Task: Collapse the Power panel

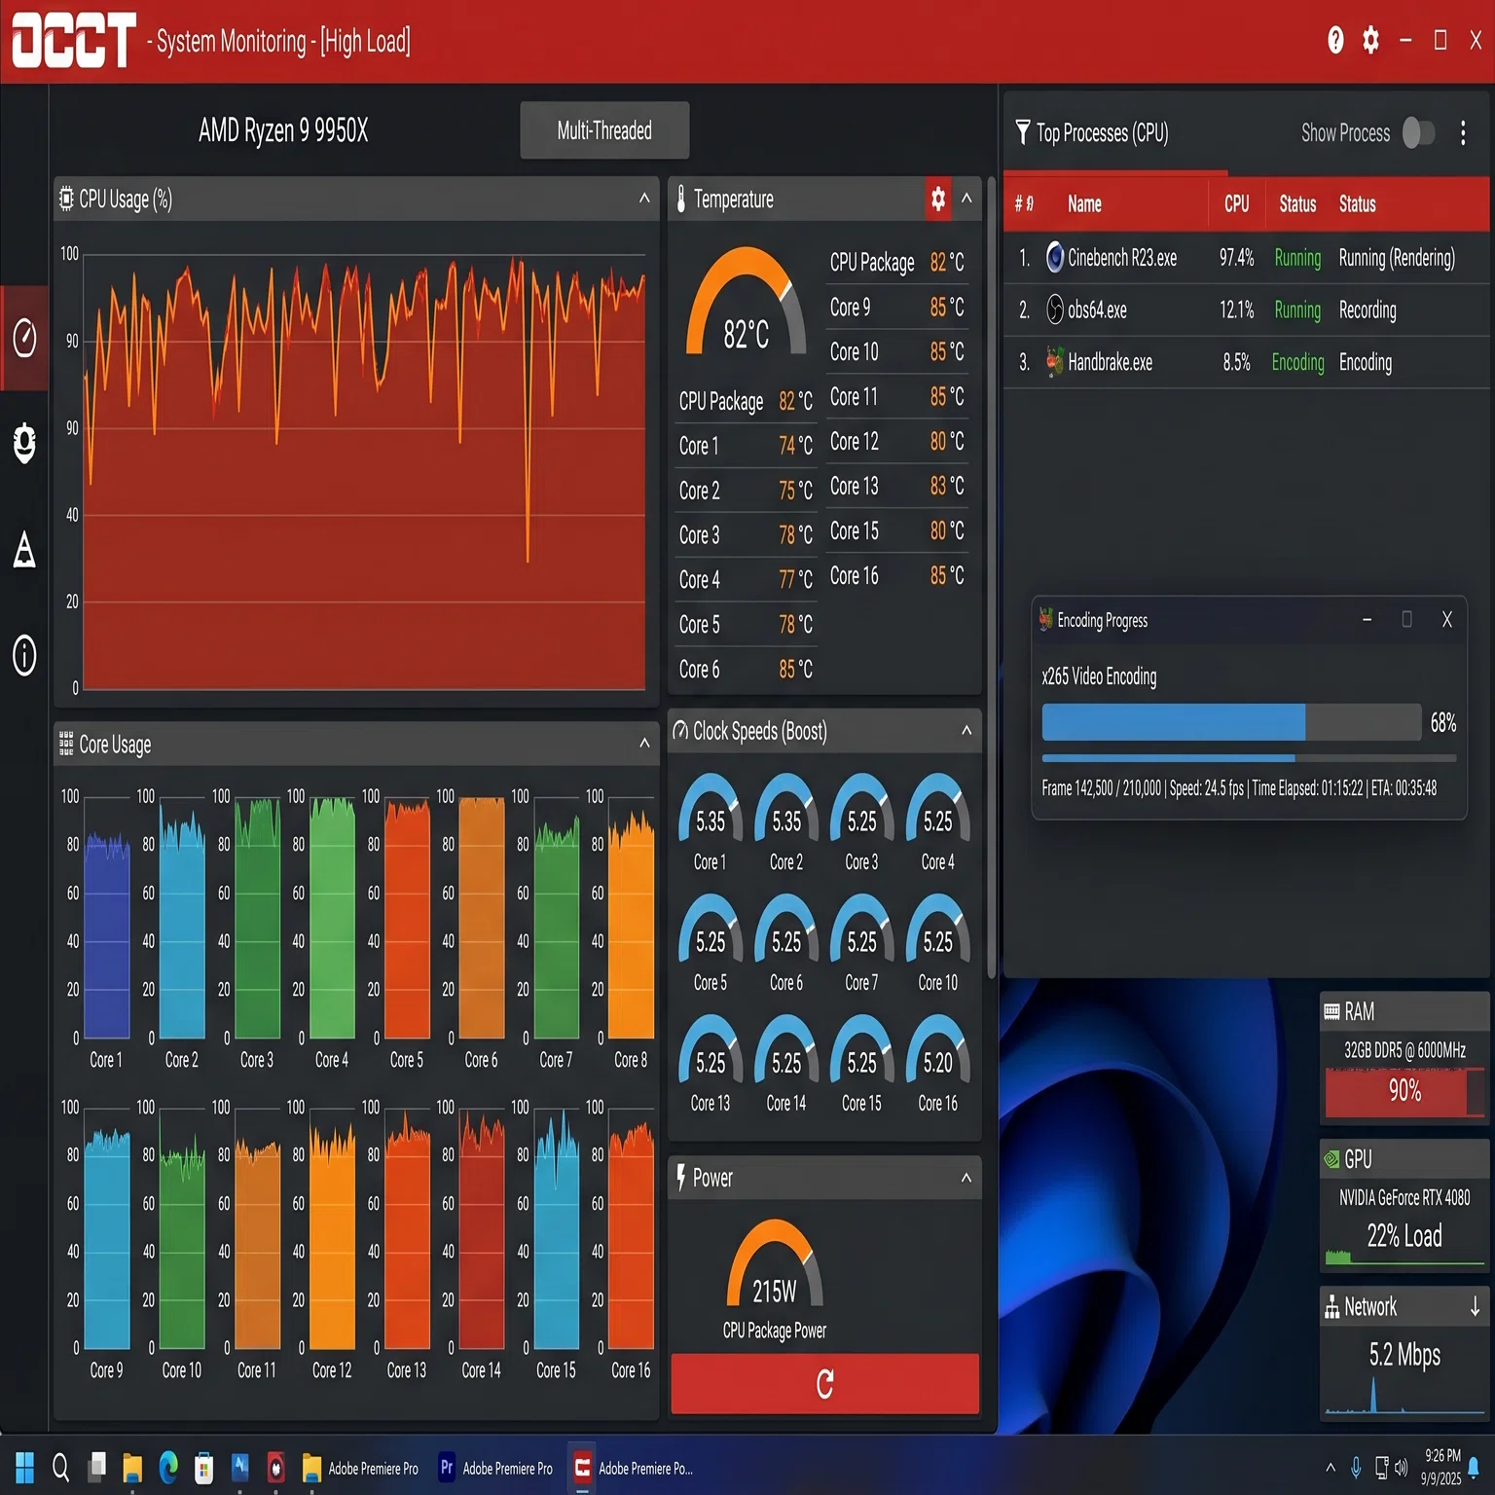Action: 966,1178
